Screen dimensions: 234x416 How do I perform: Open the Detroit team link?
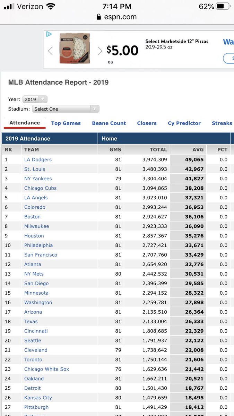pyautogui.click(x=33, y=388)
